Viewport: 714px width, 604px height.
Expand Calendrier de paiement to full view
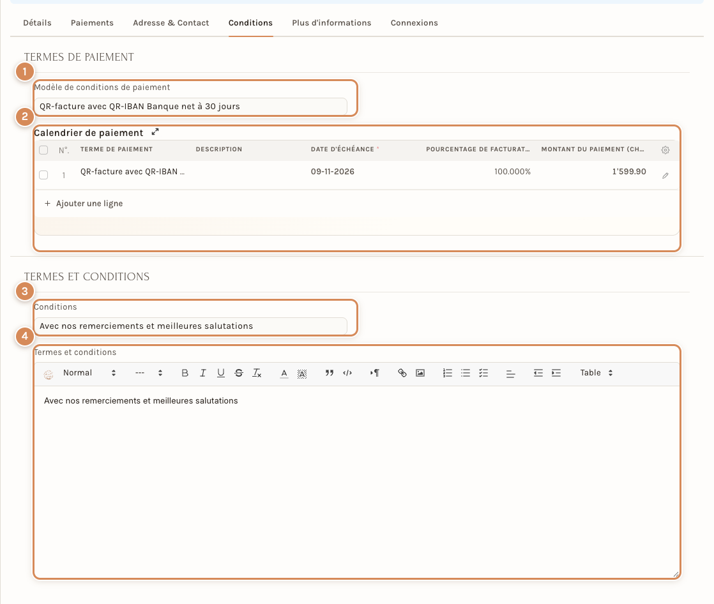155,132
